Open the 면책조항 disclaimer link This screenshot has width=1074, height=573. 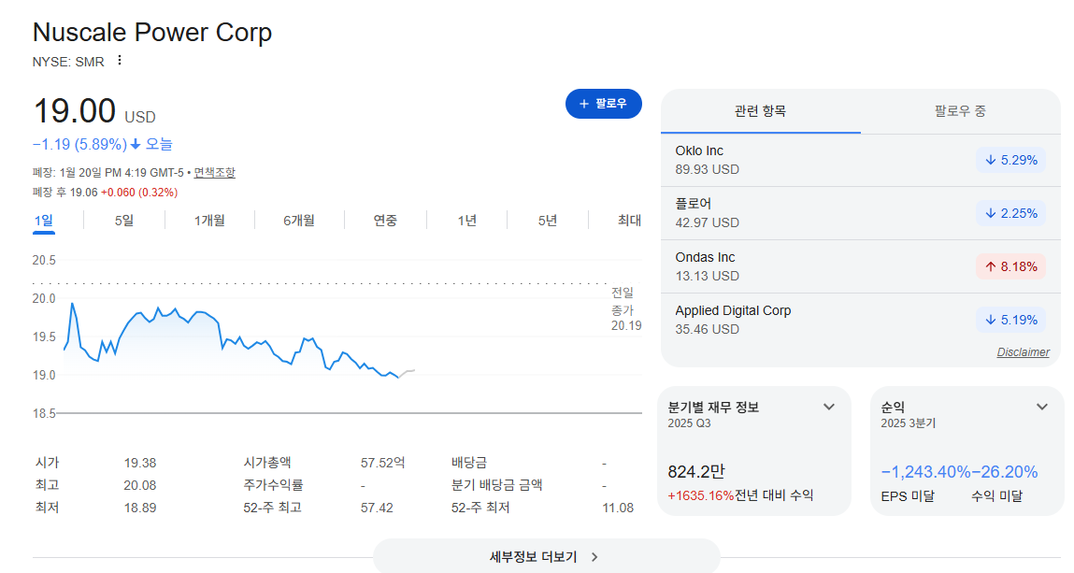pyautogui.click(x=214, y=173)
